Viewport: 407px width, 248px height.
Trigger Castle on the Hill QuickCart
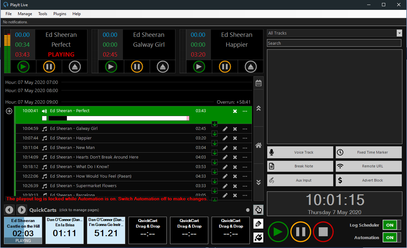23,230
